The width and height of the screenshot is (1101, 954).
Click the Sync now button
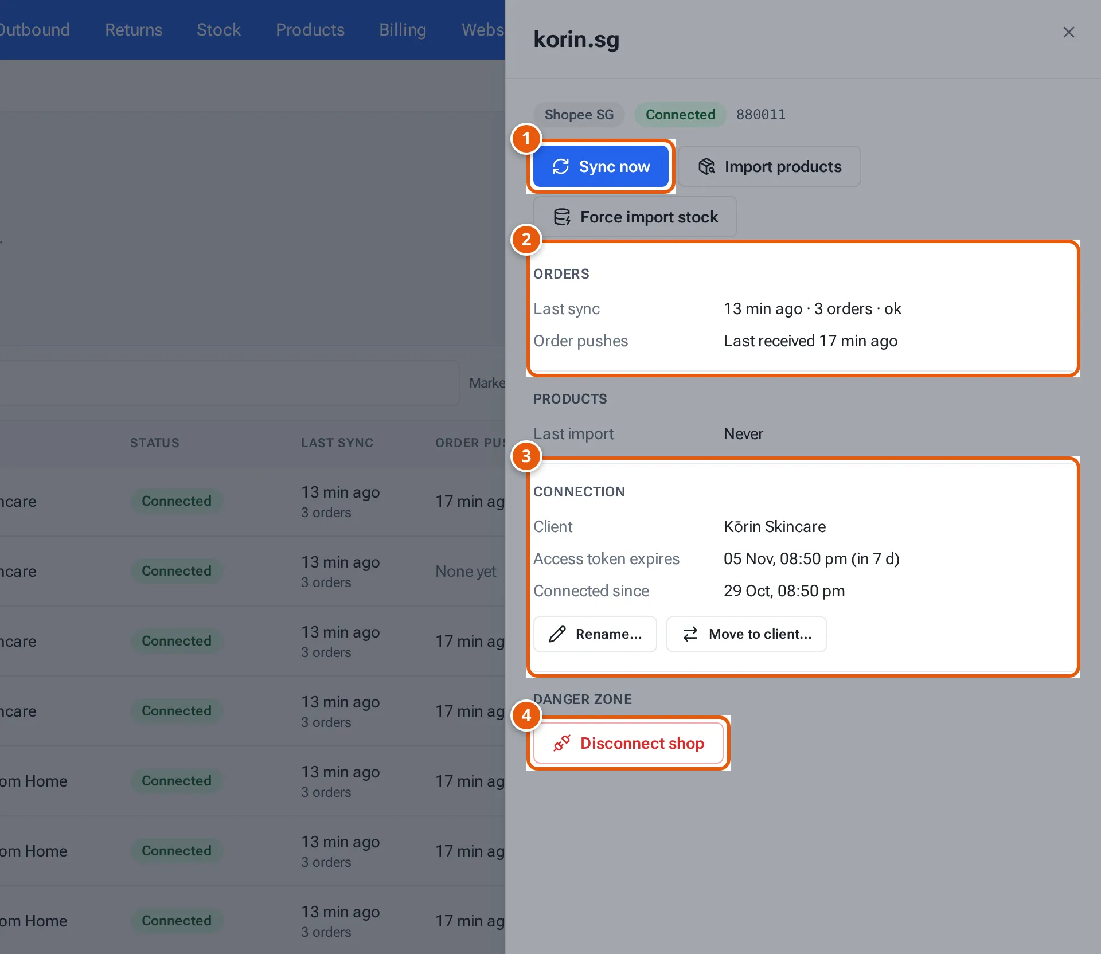click(601, 166)
